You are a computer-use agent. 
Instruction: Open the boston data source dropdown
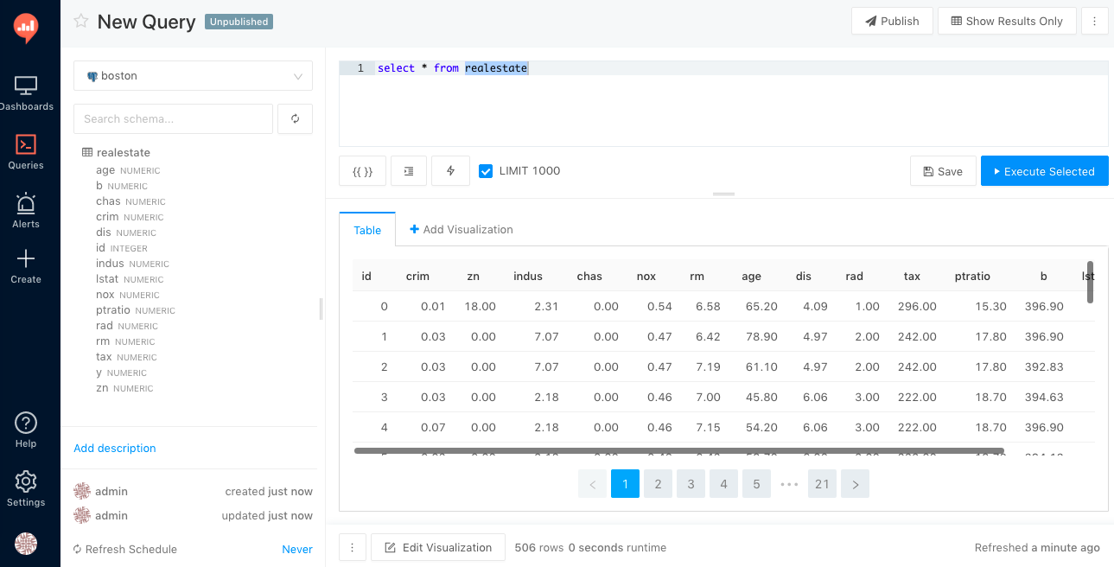pyautogui.click(x=193, y=75)
